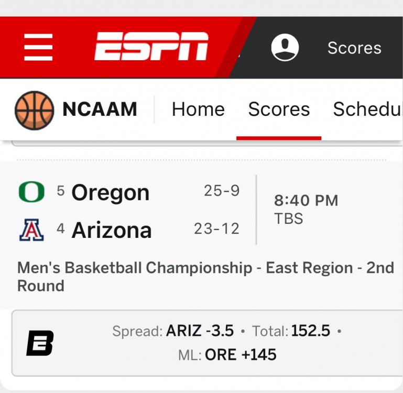
Task: Select the 152.5 total line
Action: tap(311, 331)
